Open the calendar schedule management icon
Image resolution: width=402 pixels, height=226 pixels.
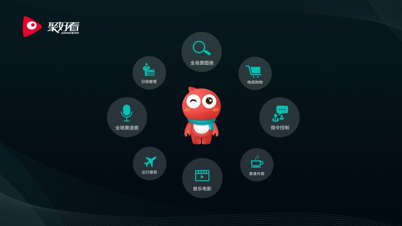coord(149,70)
